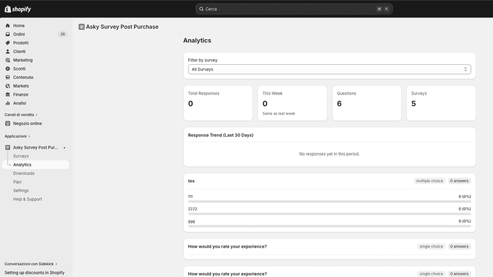
Task: Click the Sconti discount icon
Action: pyautogui.click(x=8, y=69)
